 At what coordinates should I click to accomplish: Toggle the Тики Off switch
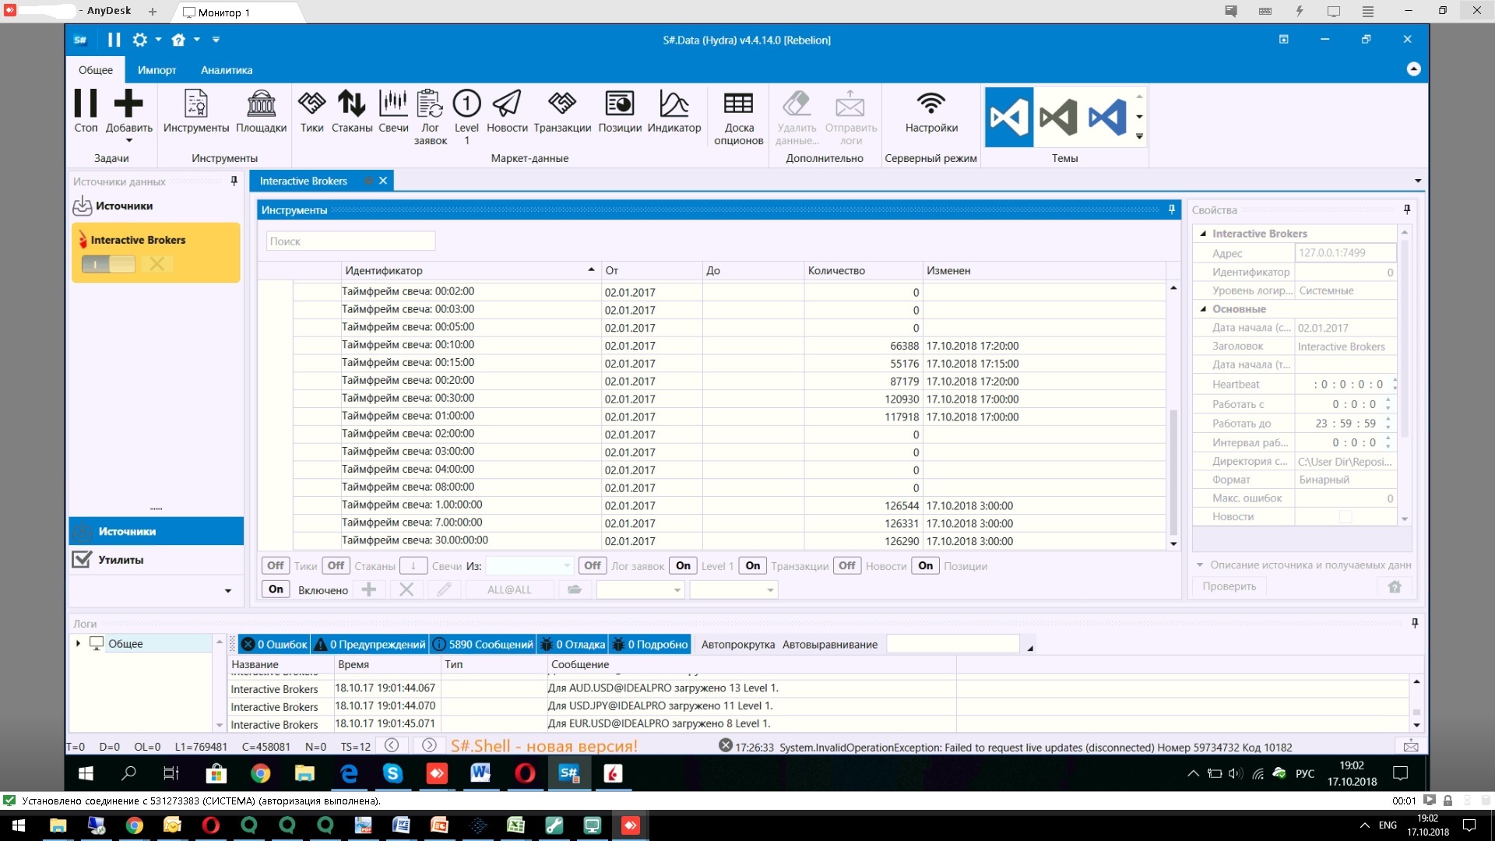pyautogui.click(x=276, y=566)
